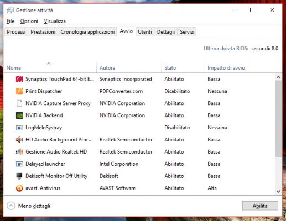Select the Print Dispatcher entry
The height and width of the screenshot is (221, 286).
(x=44, y=91)
